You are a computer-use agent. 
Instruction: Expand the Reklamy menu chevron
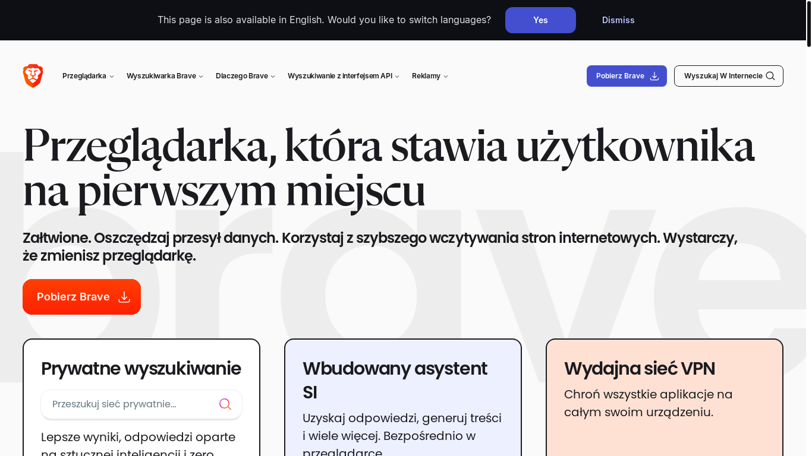[x=446, y=77]
